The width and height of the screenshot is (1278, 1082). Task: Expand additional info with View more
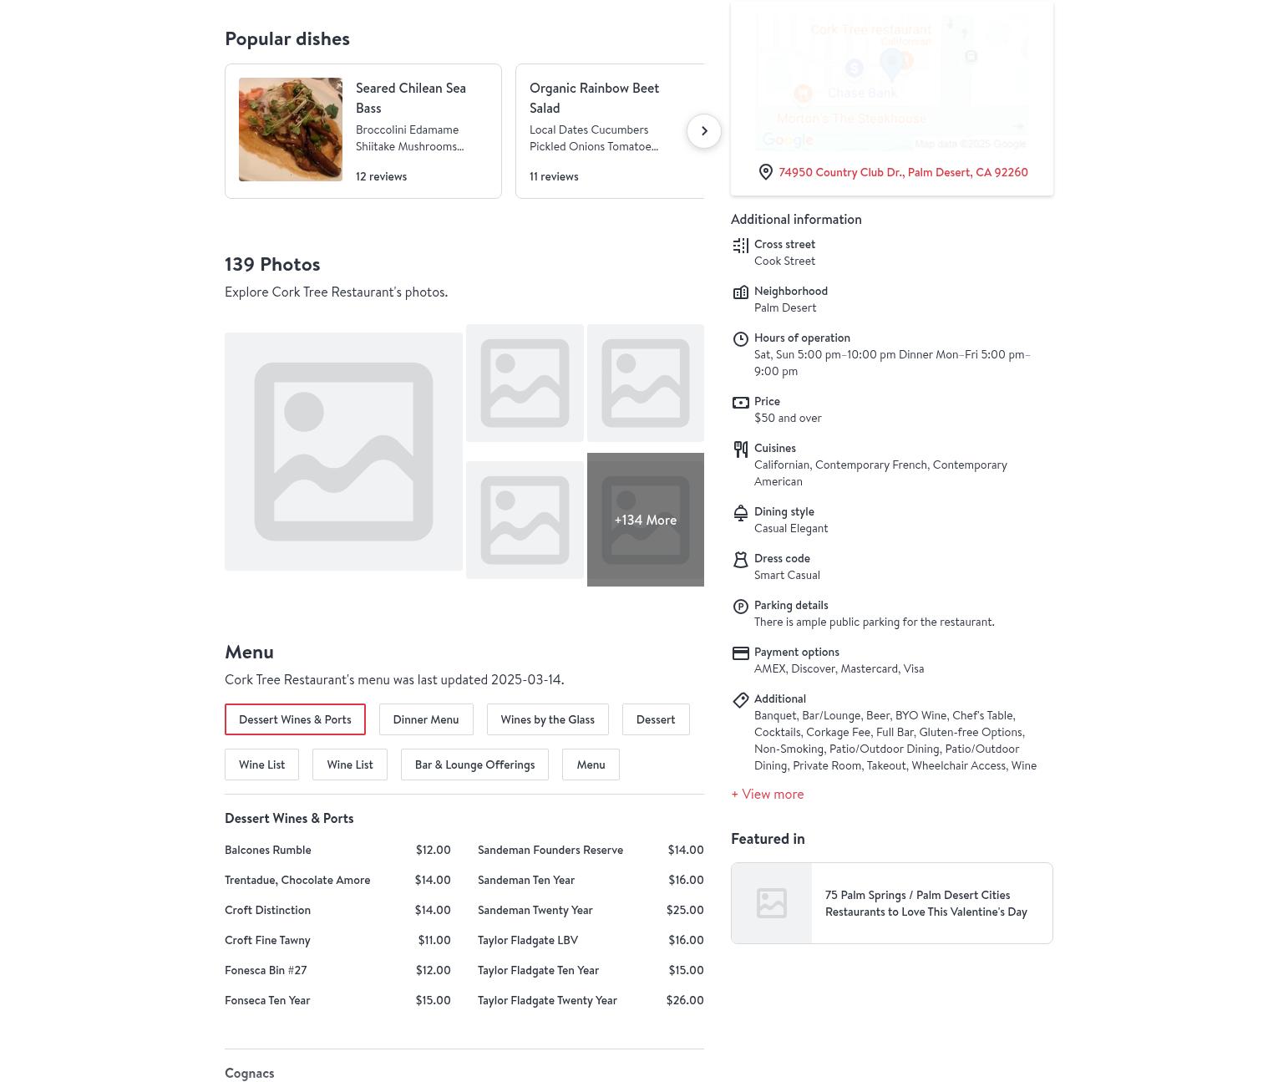click(x=767, y=794)
